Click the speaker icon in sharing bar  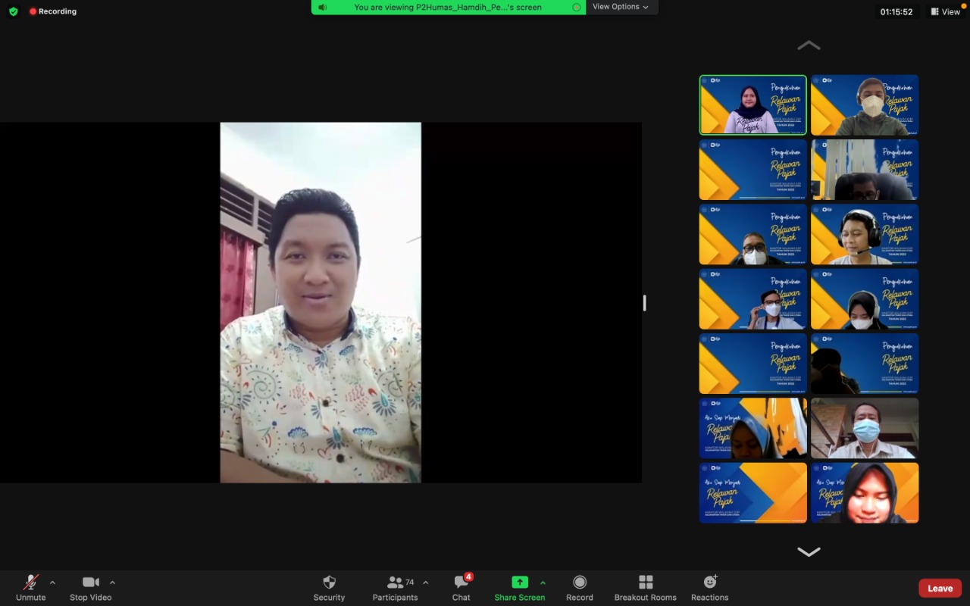tap(323, 7)
